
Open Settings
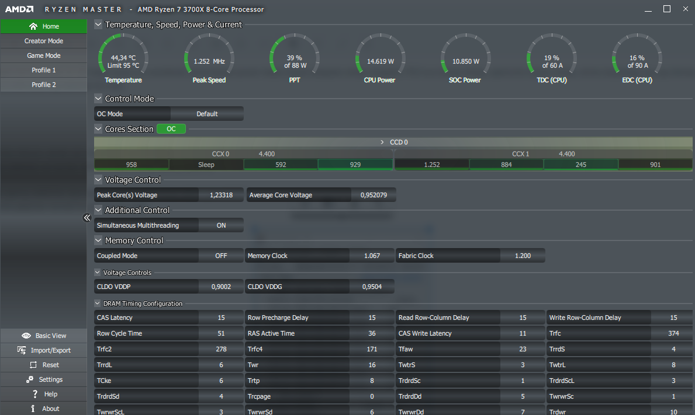[43, 379]
